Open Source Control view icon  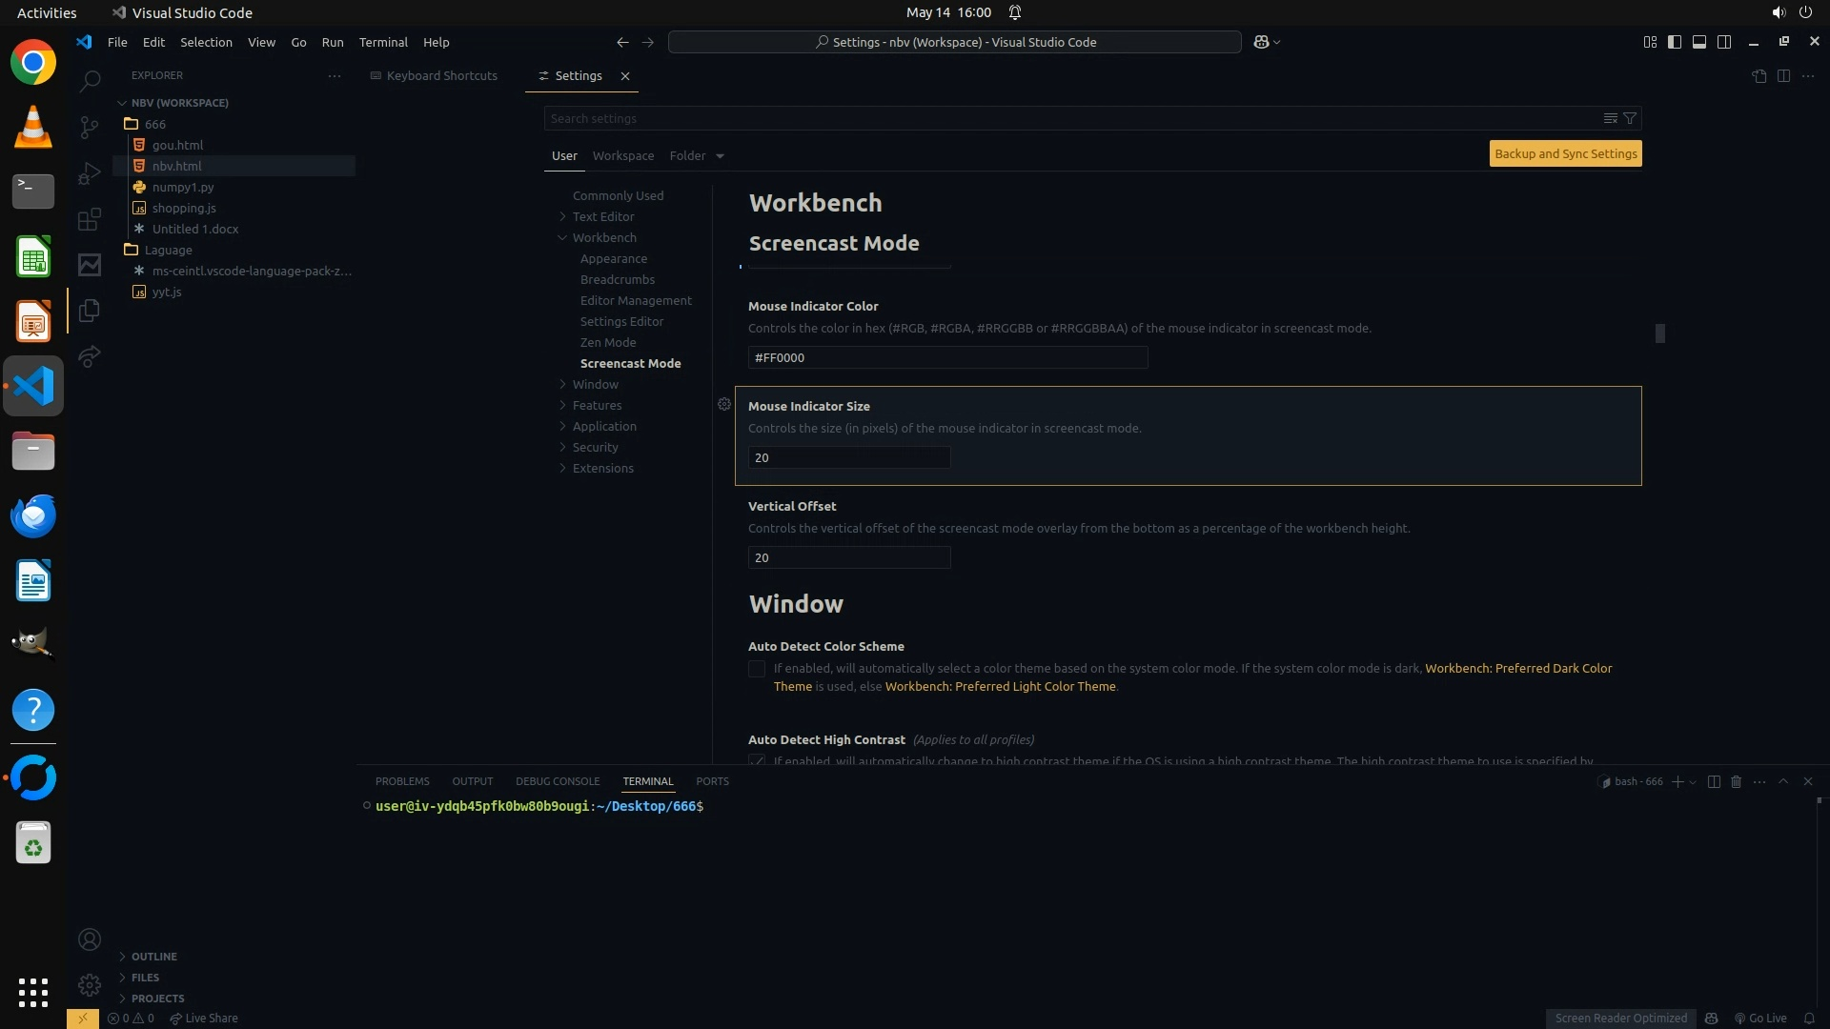(90, 127)
